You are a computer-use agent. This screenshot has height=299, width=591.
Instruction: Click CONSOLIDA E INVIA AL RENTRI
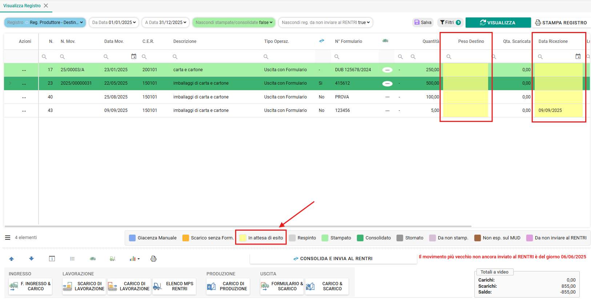click(333, 259)
